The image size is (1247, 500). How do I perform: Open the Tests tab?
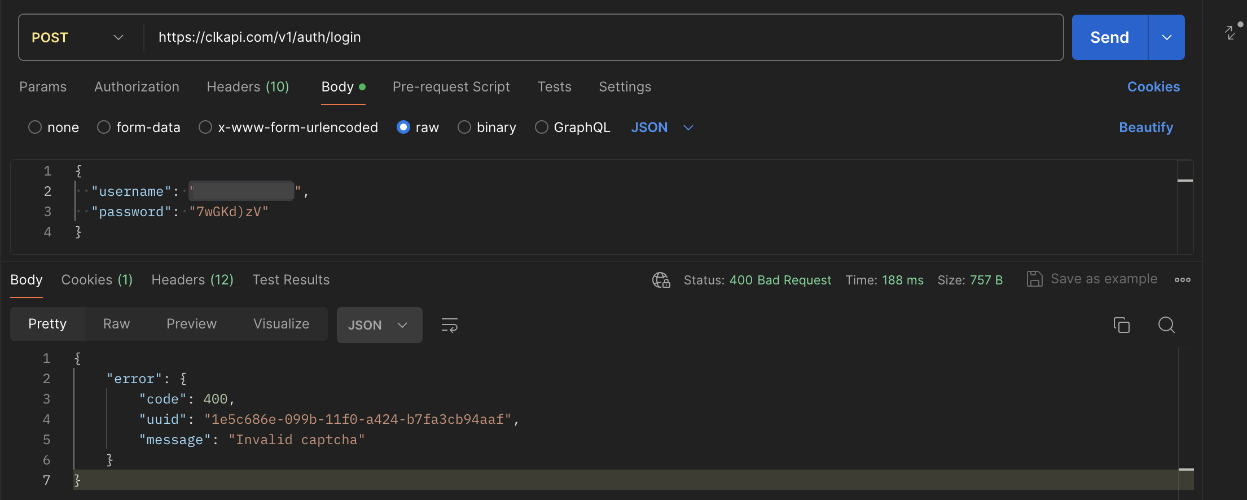(x=554, y=87)
